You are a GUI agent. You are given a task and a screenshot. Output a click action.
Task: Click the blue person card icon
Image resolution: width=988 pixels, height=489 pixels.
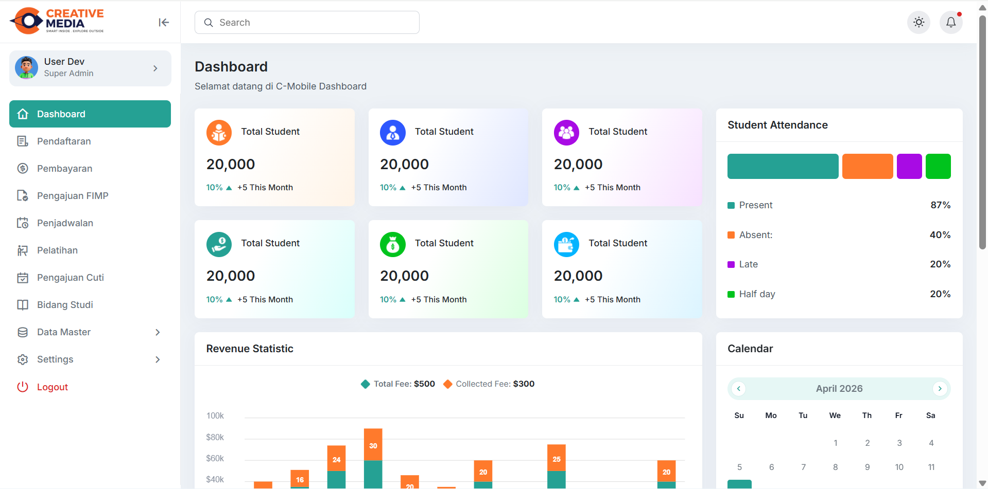click(x=393, y=133)
